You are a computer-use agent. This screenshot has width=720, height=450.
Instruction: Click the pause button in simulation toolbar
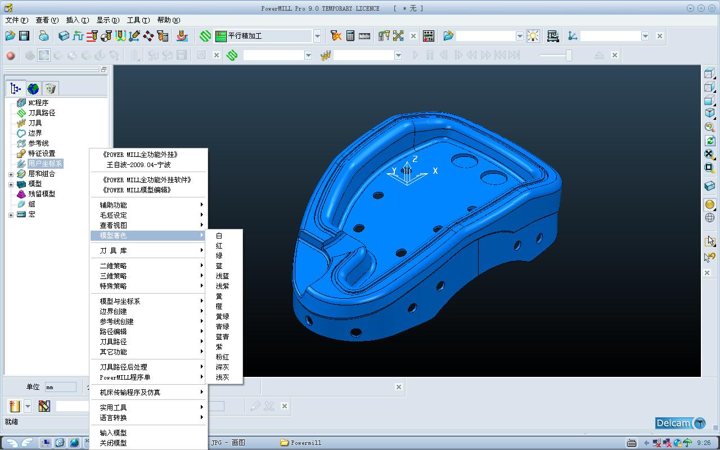pyautogui.click(x=430, y=55)
